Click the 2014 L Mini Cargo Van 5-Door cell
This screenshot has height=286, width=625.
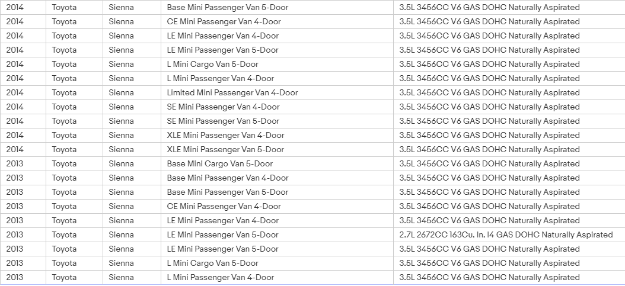tap(277, 64)
